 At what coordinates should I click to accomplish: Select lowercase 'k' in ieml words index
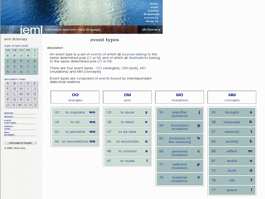tap(35, 66)
